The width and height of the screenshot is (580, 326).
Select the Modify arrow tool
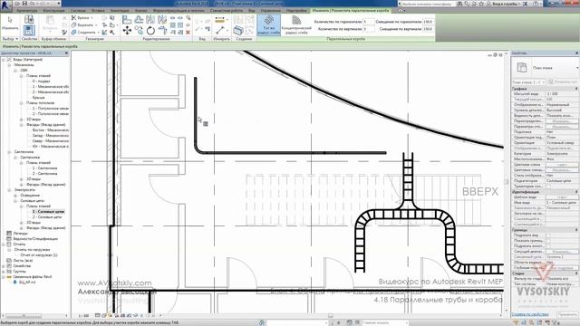(10, 23)
